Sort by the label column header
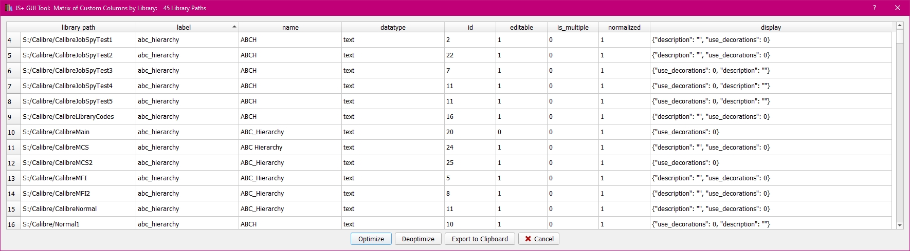 click(x=187, y=27)
